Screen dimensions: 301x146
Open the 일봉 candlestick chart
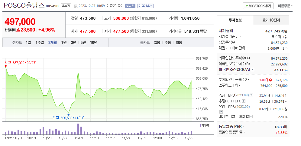(157, 42)
